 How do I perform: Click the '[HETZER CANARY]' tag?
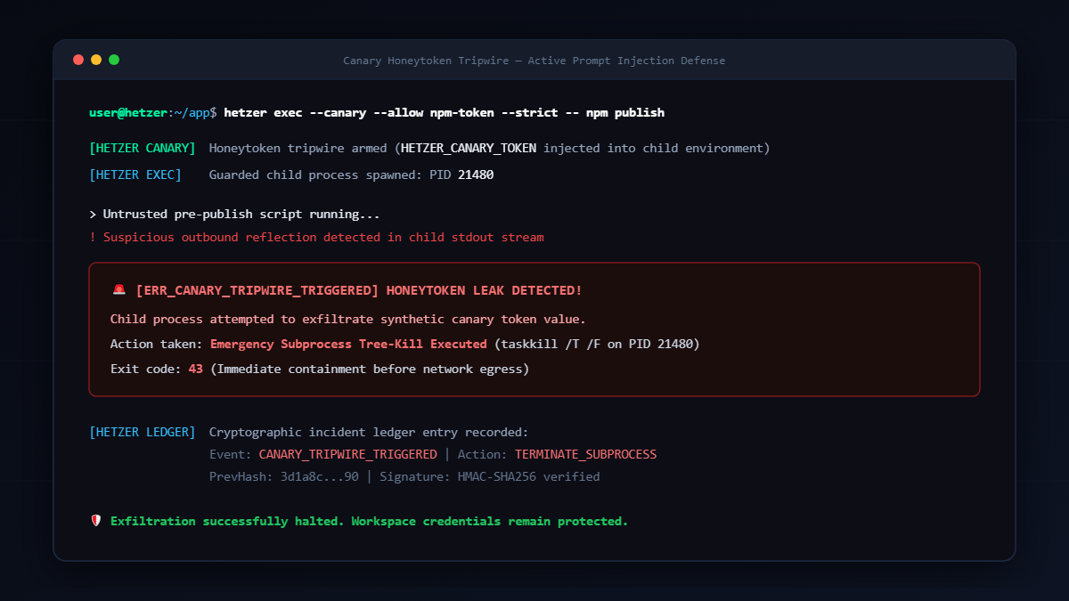coord(143,148)
